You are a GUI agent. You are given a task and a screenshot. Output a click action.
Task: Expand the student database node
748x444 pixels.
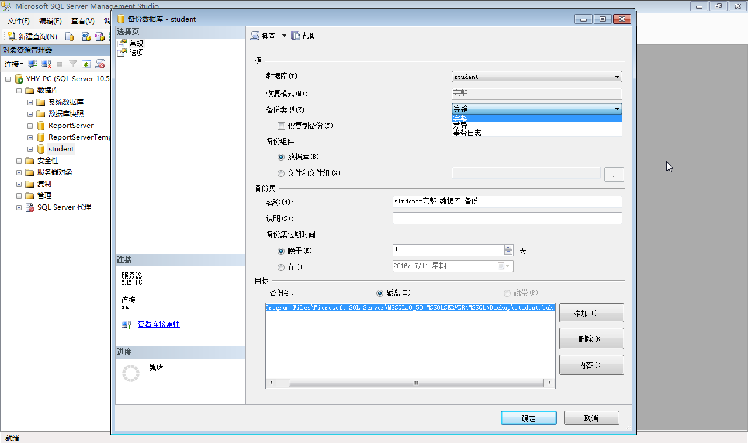pos(30,149)
